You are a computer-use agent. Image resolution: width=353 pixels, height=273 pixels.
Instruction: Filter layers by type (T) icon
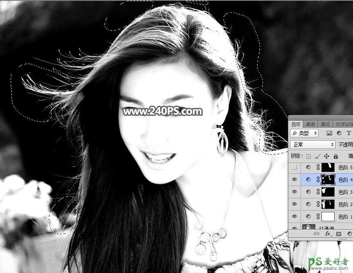[349, 133]
